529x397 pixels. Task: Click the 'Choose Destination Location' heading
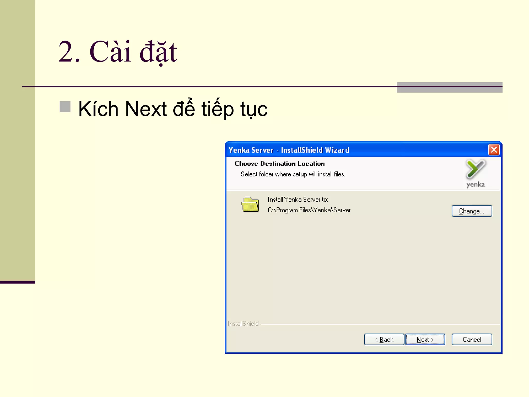[279, 164]
